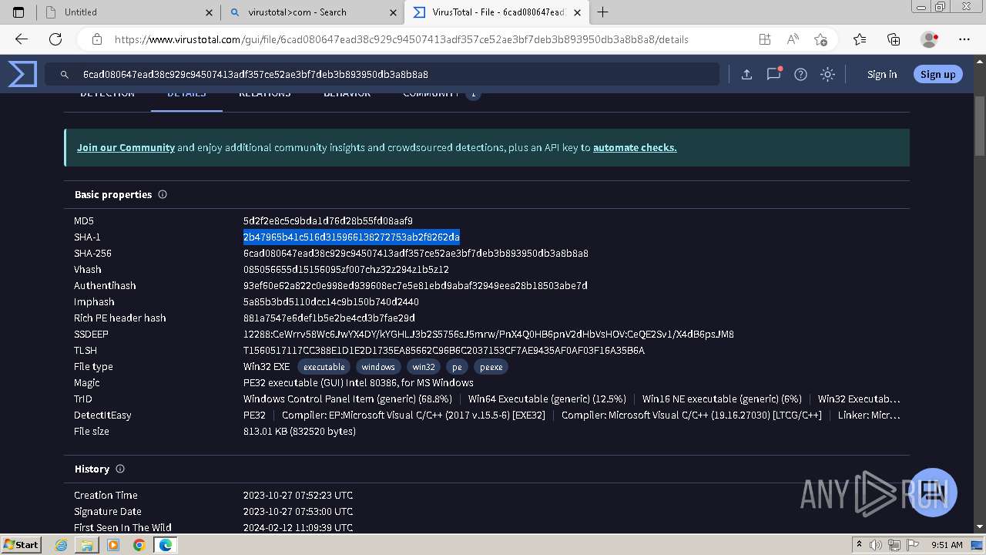The width and height of the screenshot is (986, 555).
Task: Open Edge settings and more menu
Action: coord(964,39)
